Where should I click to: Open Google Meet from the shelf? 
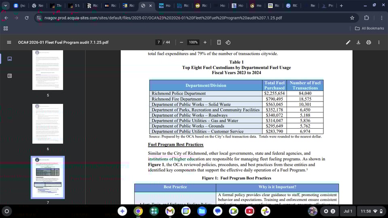pos(234,211)
